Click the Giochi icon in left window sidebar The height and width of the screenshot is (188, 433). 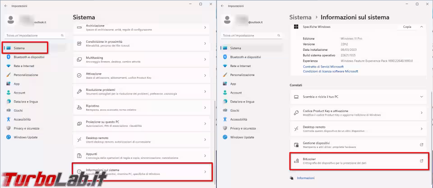9,110
